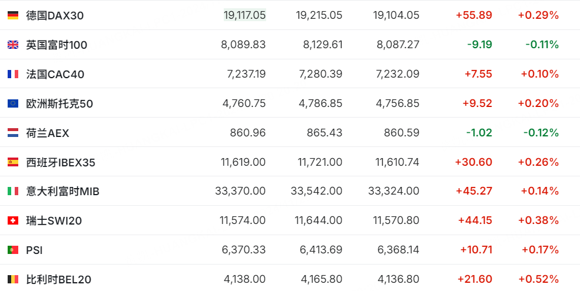The image size is (580, 291).
Task: Open the 意大利富时MIB index link
Action: pos(63,191)
